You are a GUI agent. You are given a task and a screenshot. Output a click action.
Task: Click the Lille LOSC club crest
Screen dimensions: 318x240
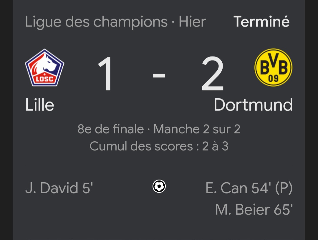coord(44,68)
